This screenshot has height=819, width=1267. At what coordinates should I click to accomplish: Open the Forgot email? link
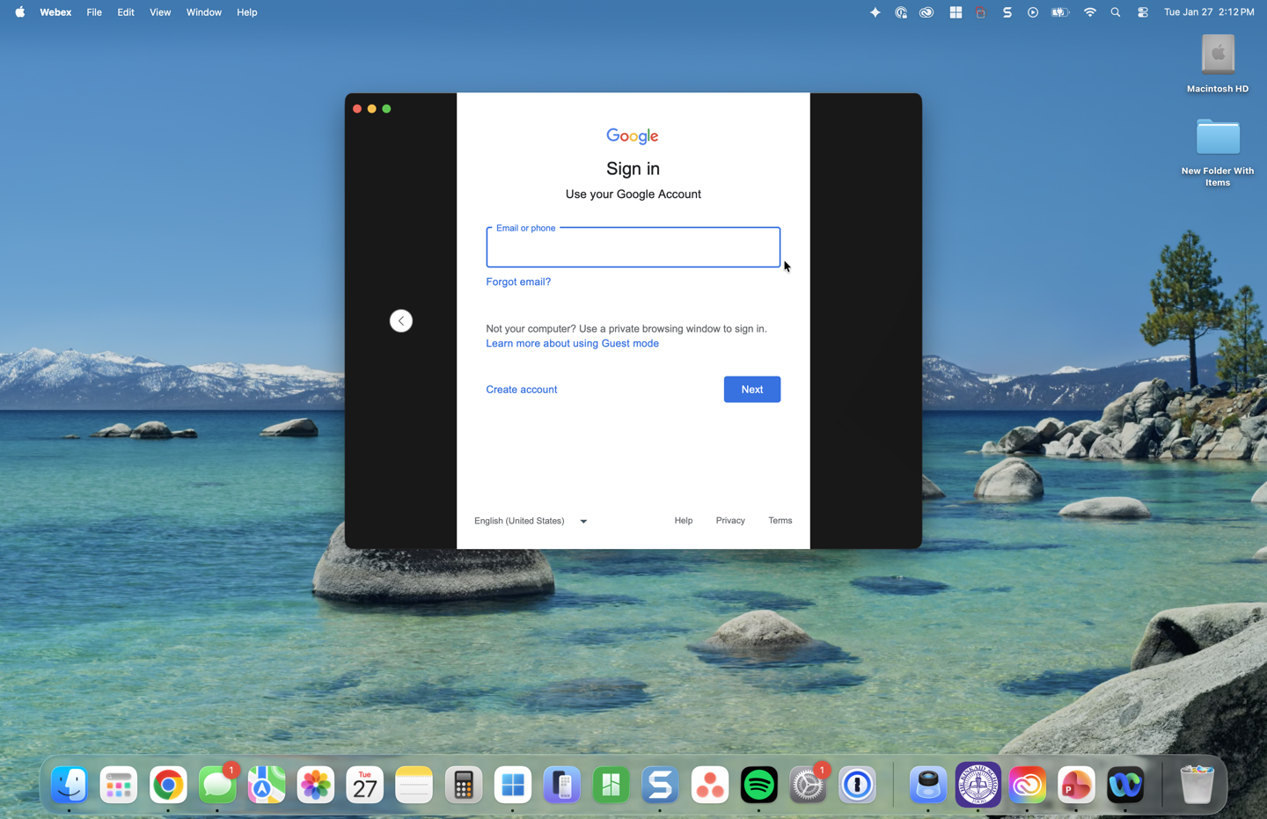tap(518, 282)
